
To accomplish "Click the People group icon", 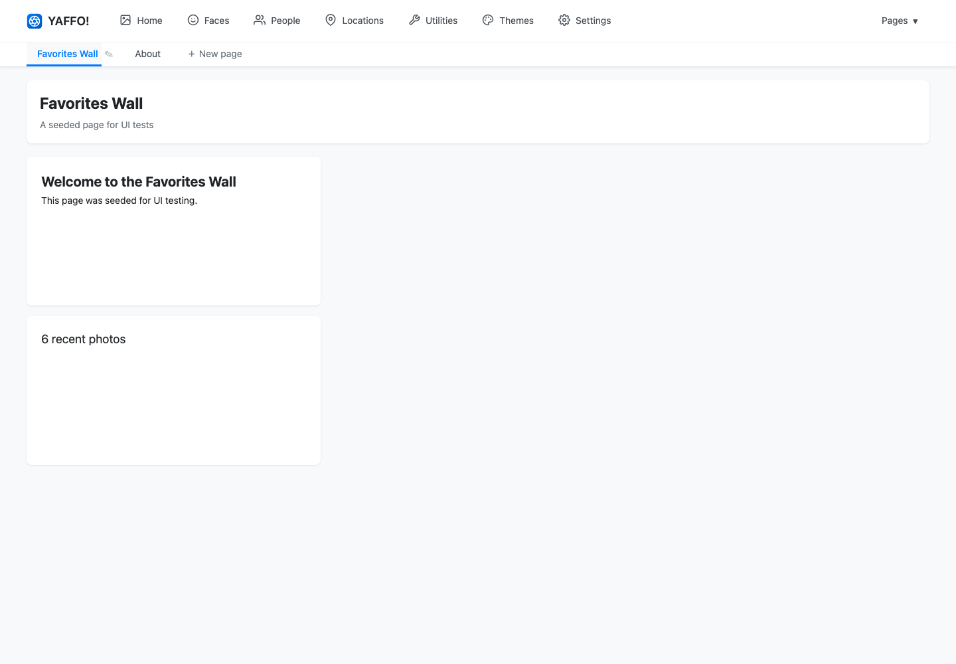I will point(260,20).
